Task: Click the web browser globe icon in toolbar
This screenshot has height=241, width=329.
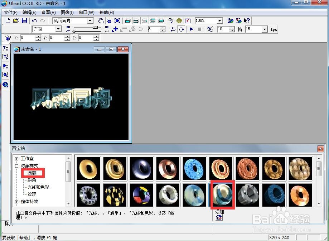Action: click(231, 20)
